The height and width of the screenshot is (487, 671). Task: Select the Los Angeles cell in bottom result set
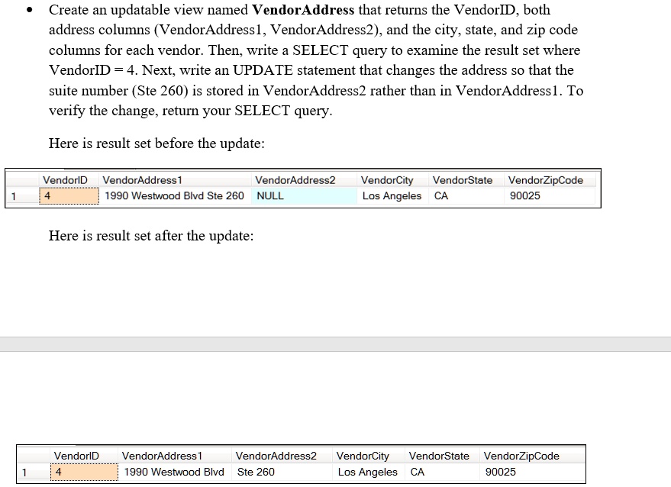point(367,472)
